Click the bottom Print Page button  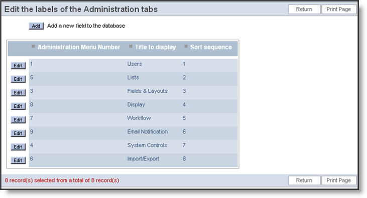tap(339, 180)
